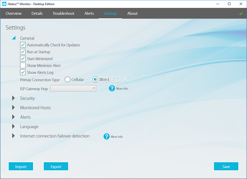Click the green checkmark status icon
247x179 pixels.
(x=241, y=13)
